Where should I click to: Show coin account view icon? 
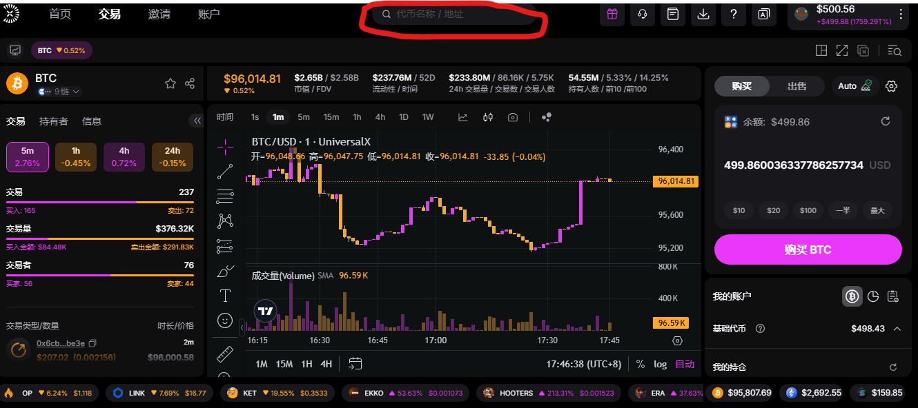point(852,296)
